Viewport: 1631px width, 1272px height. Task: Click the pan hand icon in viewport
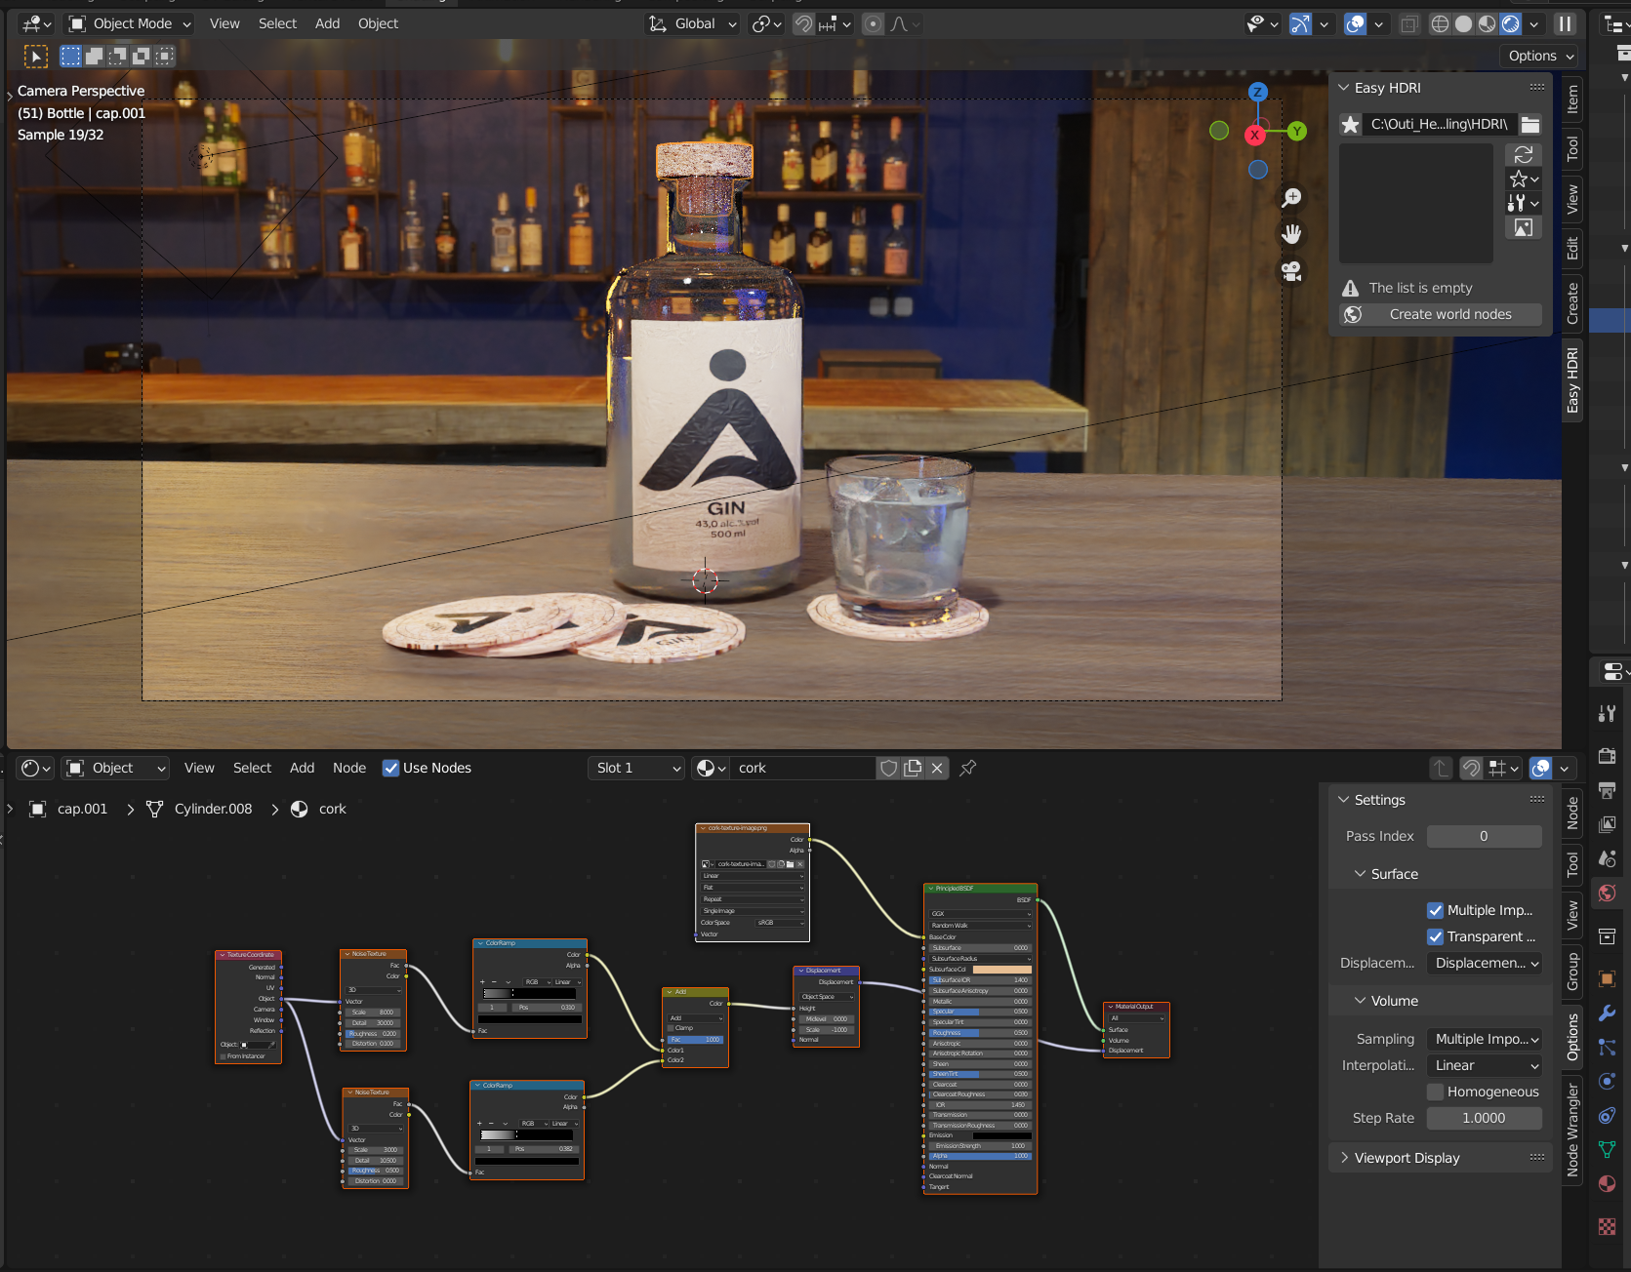pos(1291,234)
